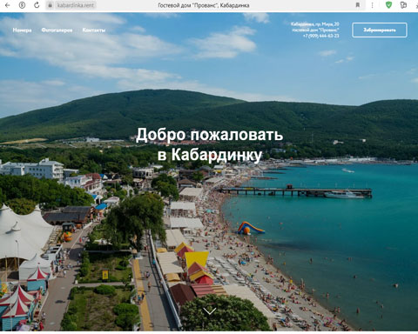This screenshot has width=418, height=334.
Task: Click the scroll-down chevron at page bottom
Action: pyautogui.click(x=210, y=311)
